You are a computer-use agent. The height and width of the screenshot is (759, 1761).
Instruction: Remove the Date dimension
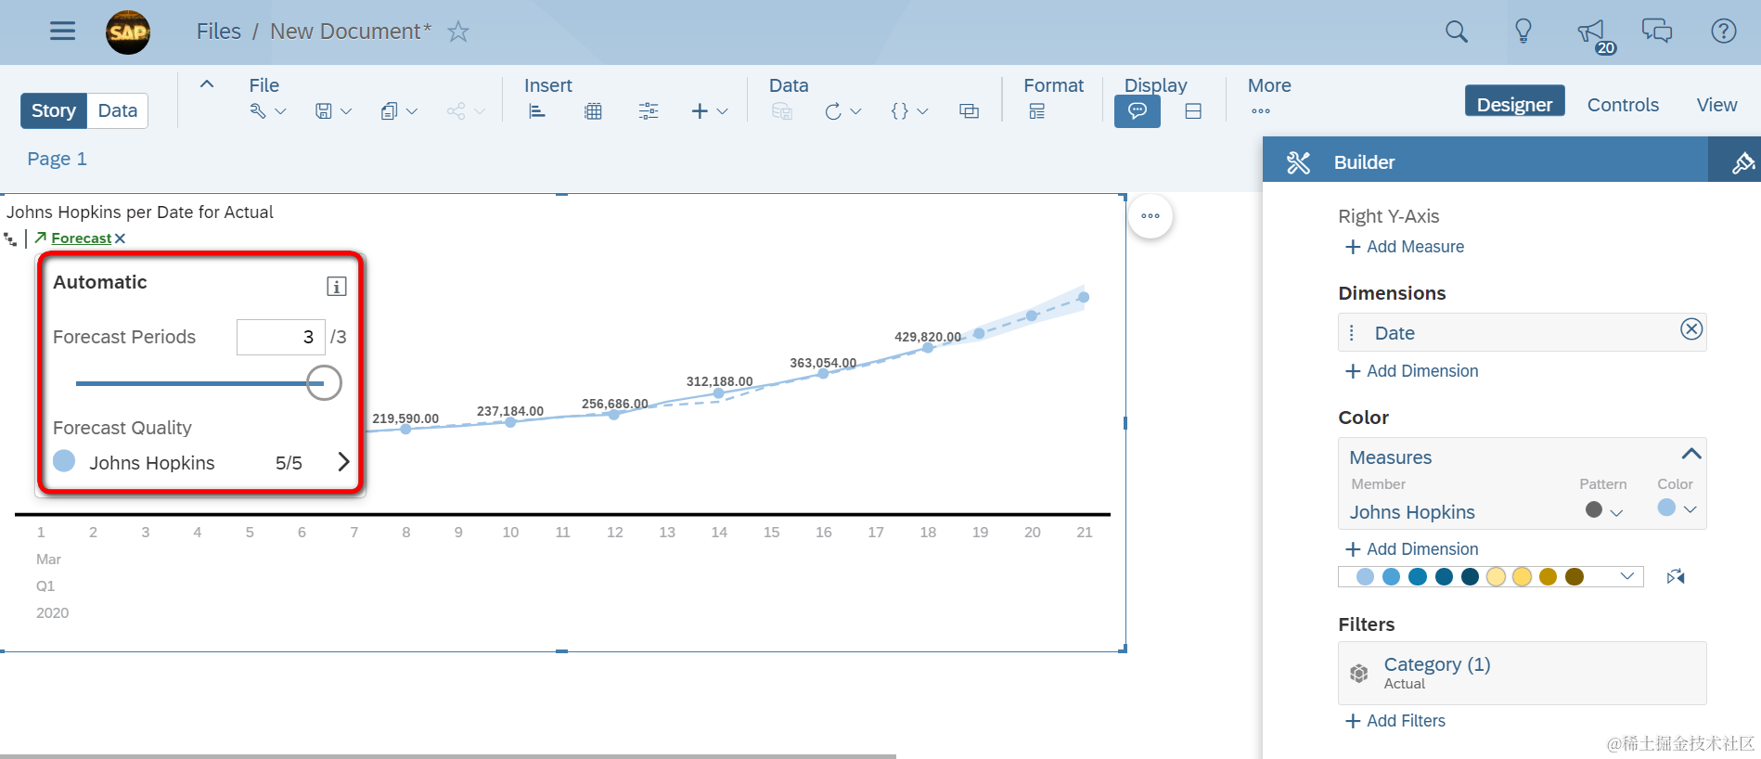click(x=1691, y=329)
